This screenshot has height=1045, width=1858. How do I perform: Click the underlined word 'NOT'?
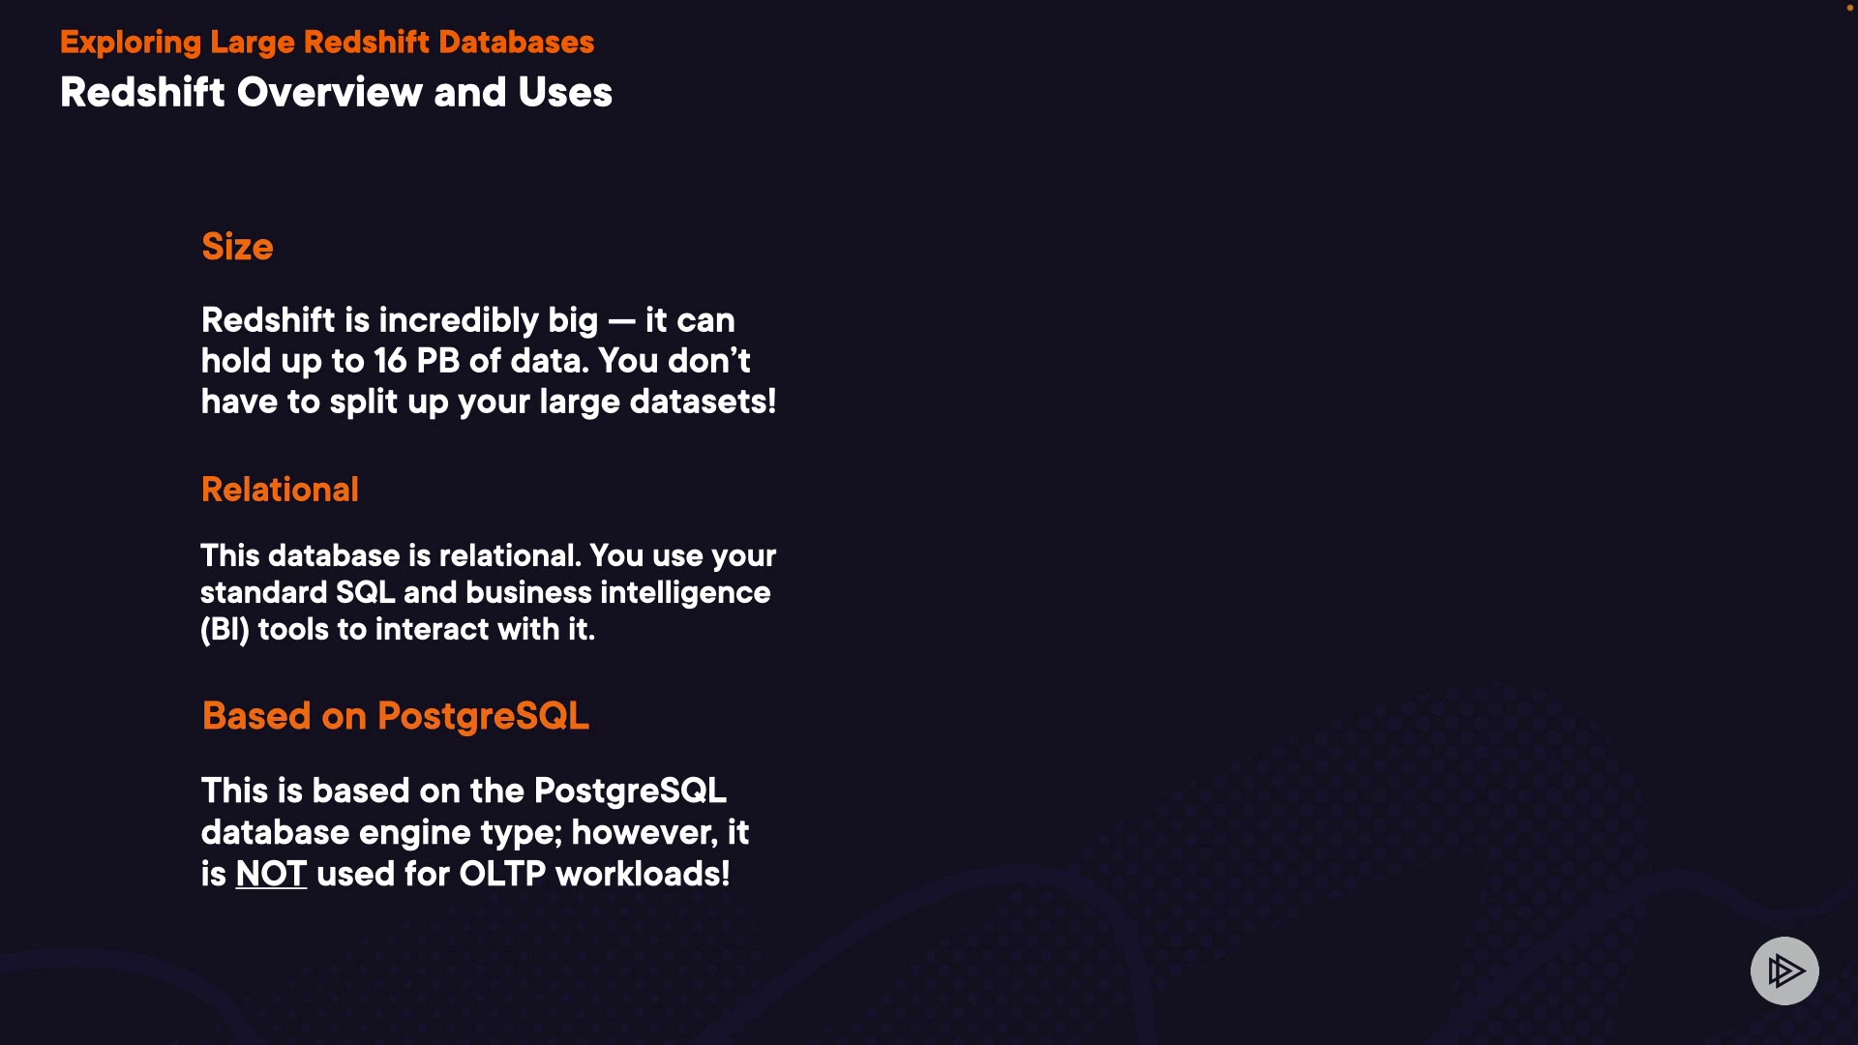271,874
